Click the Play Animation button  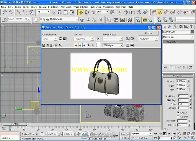165,134
